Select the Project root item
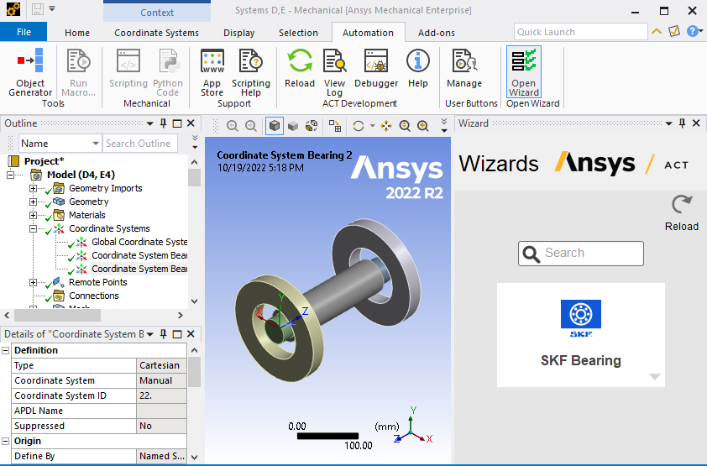Image resolution: width=707 pixels, height=466 pixels. coord(44,161)
